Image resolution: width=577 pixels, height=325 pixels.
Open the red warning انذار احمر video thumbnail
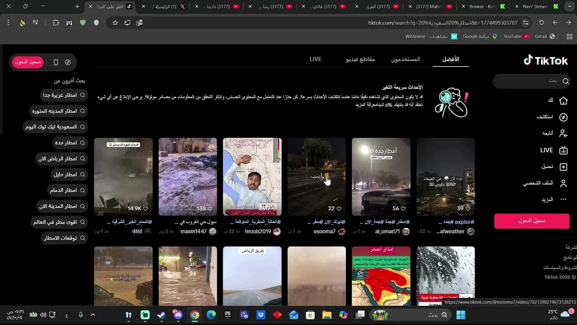pos(381,276)
